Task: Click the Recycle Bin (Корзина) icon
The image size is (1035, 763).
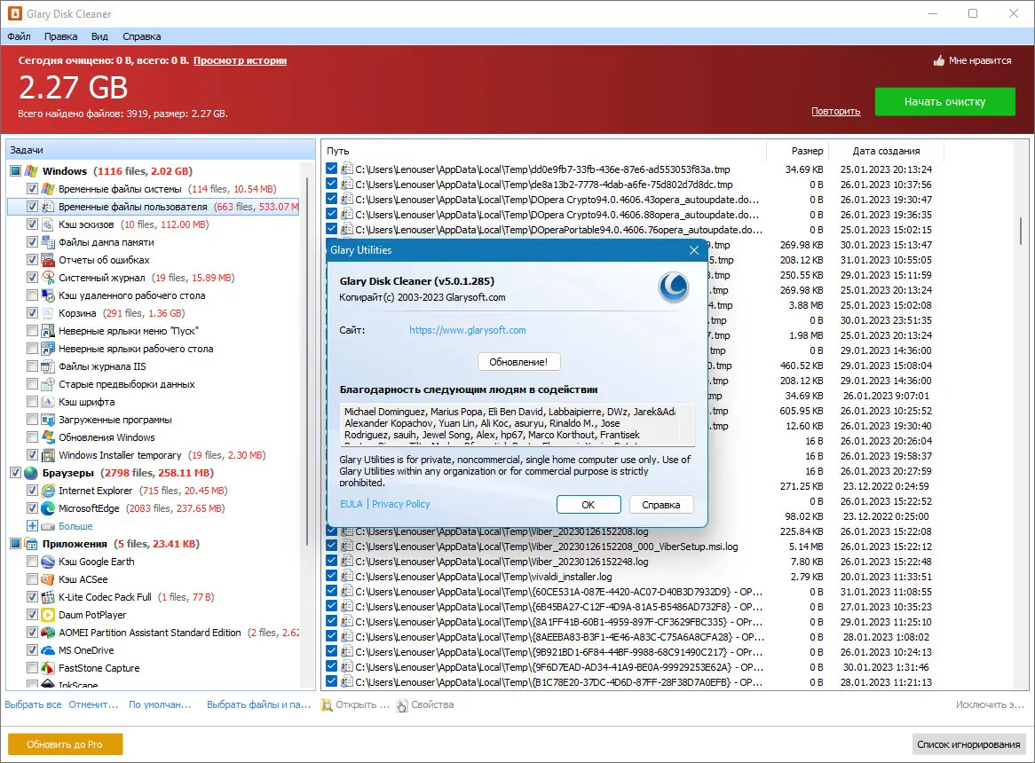Action: [48, 314]
